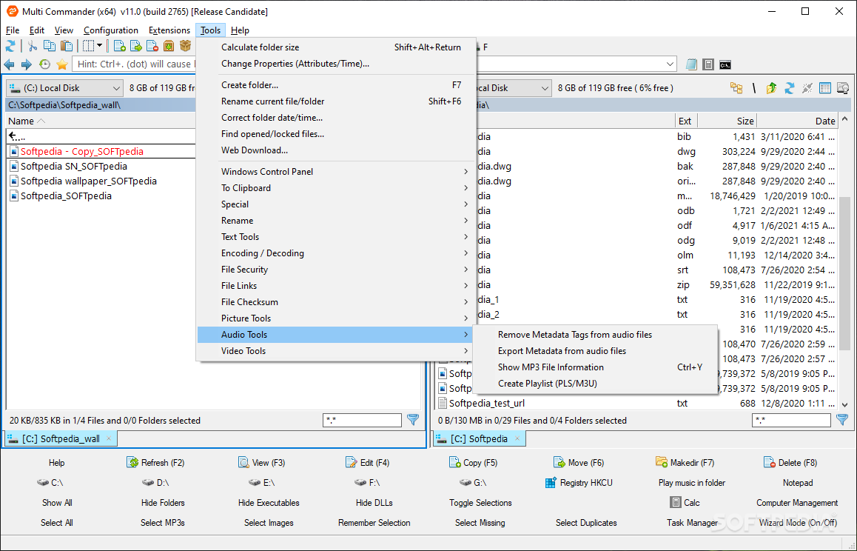Click the selection rectangle toolbar icon
Screen dimensions: 857x551
pyautogui.click(x=88, y=46)
